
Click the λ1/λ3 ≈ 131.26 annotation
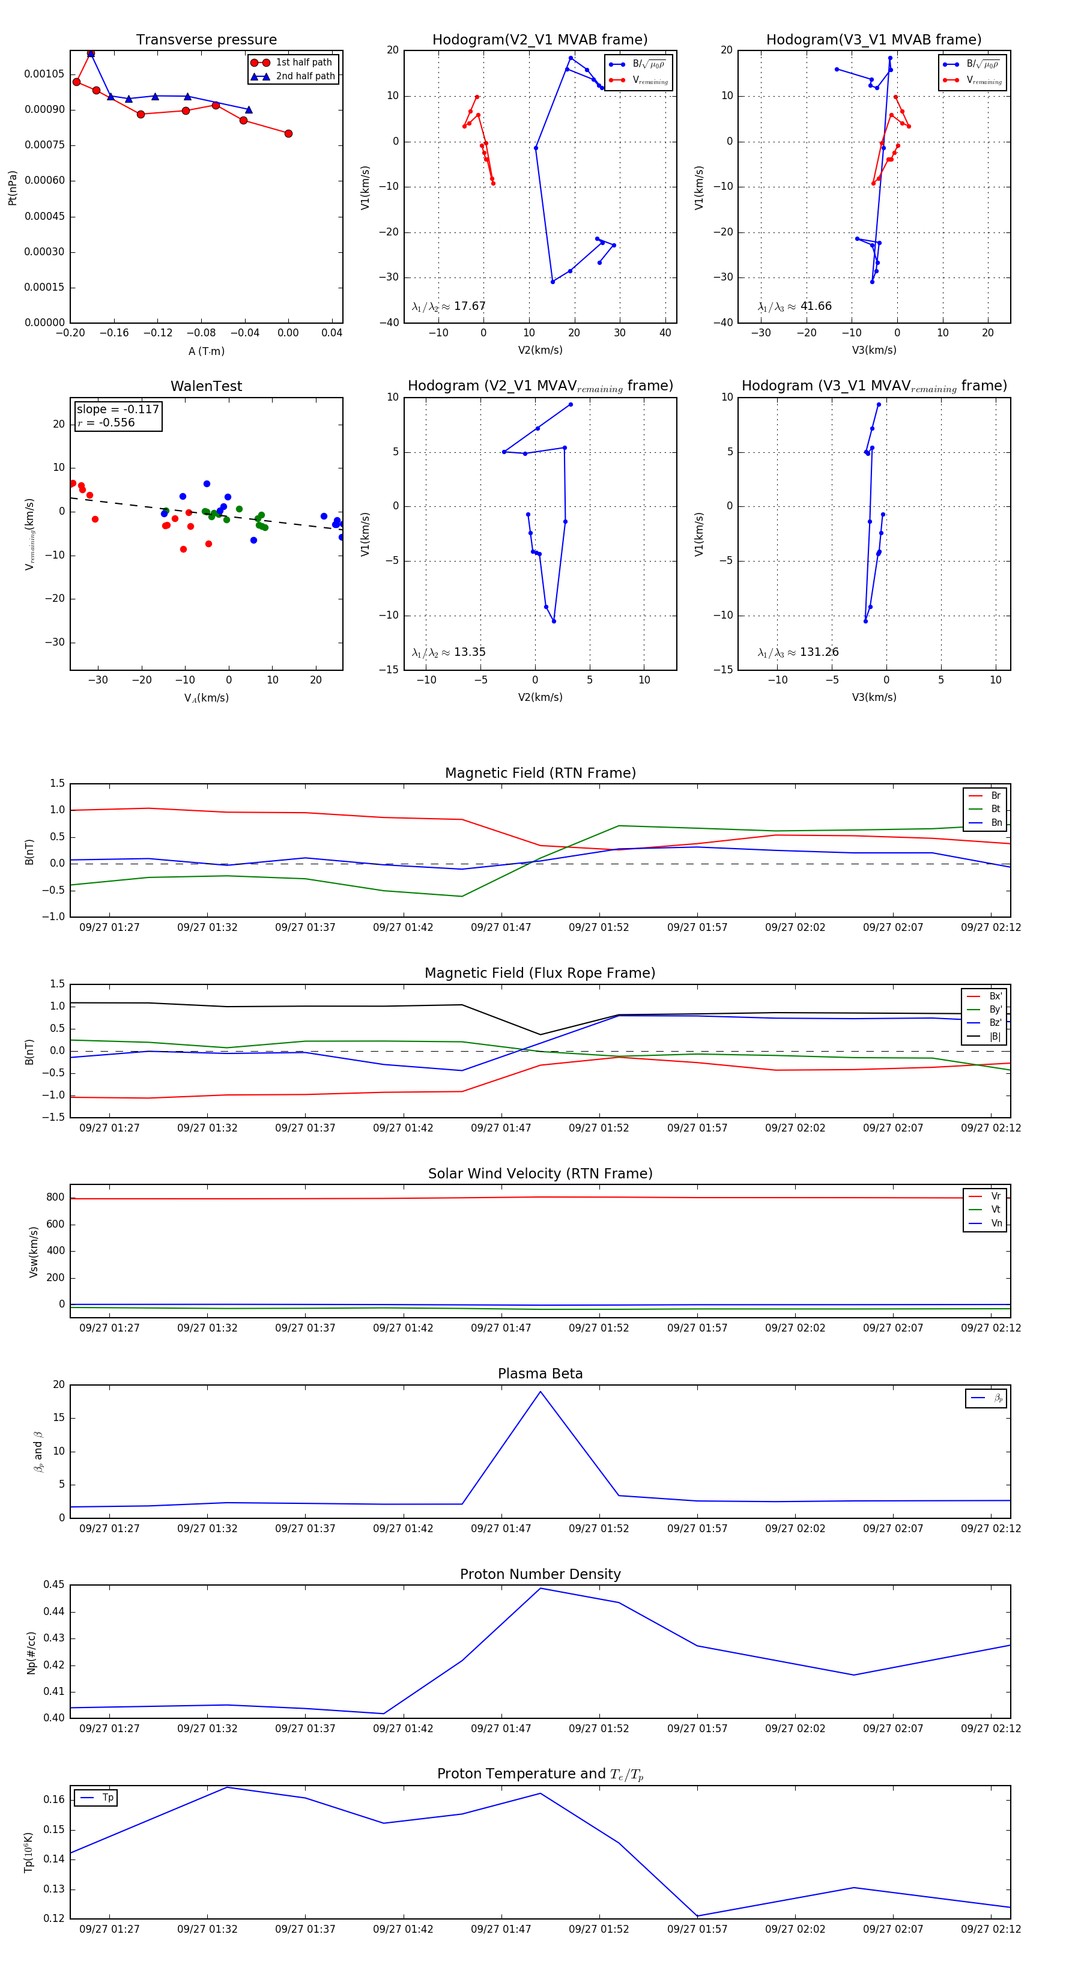coord(798,652)
